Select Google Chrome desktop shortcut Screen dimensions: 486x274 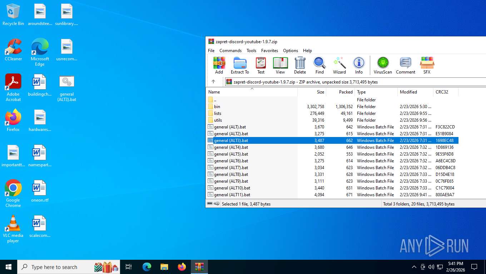point(13,193)
